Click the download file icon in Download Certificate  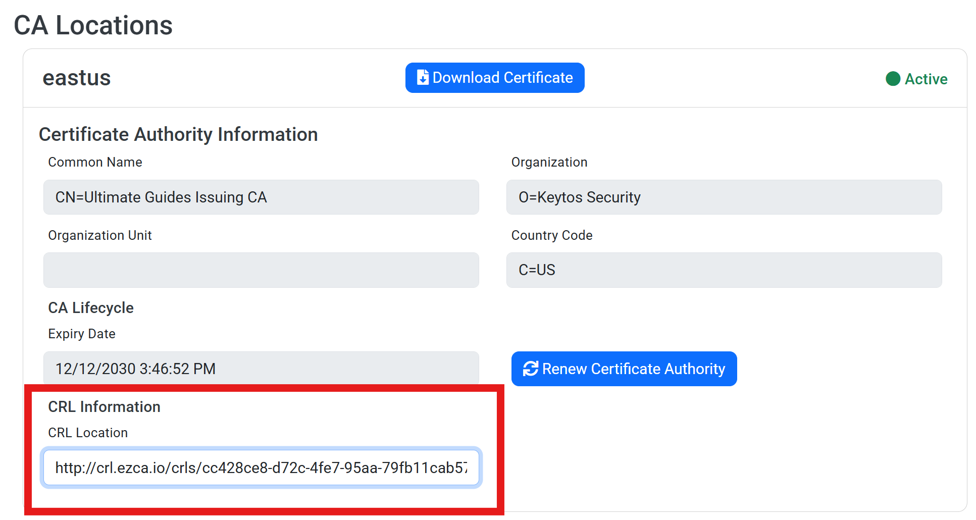423,77
